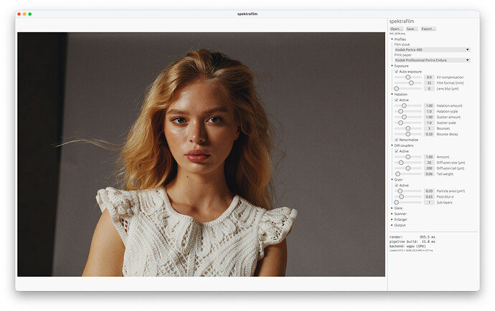Viewport: 495px width, 311px height.
Task: Click the Open... button
Action: coord(396,29)
